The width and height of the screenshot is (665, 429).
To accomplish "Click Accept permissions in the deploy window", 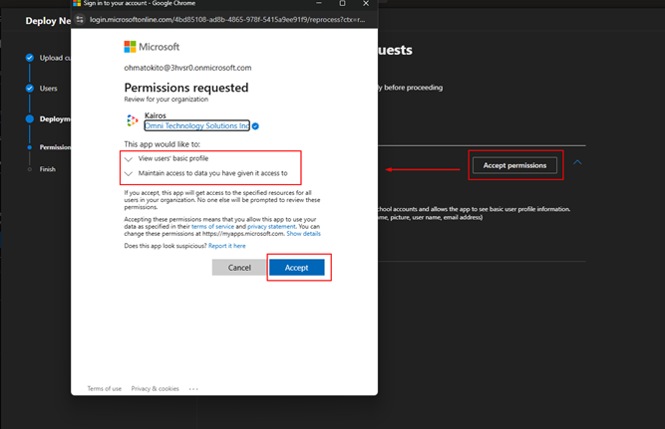I will pyautogui.click(x=514, y=165).
